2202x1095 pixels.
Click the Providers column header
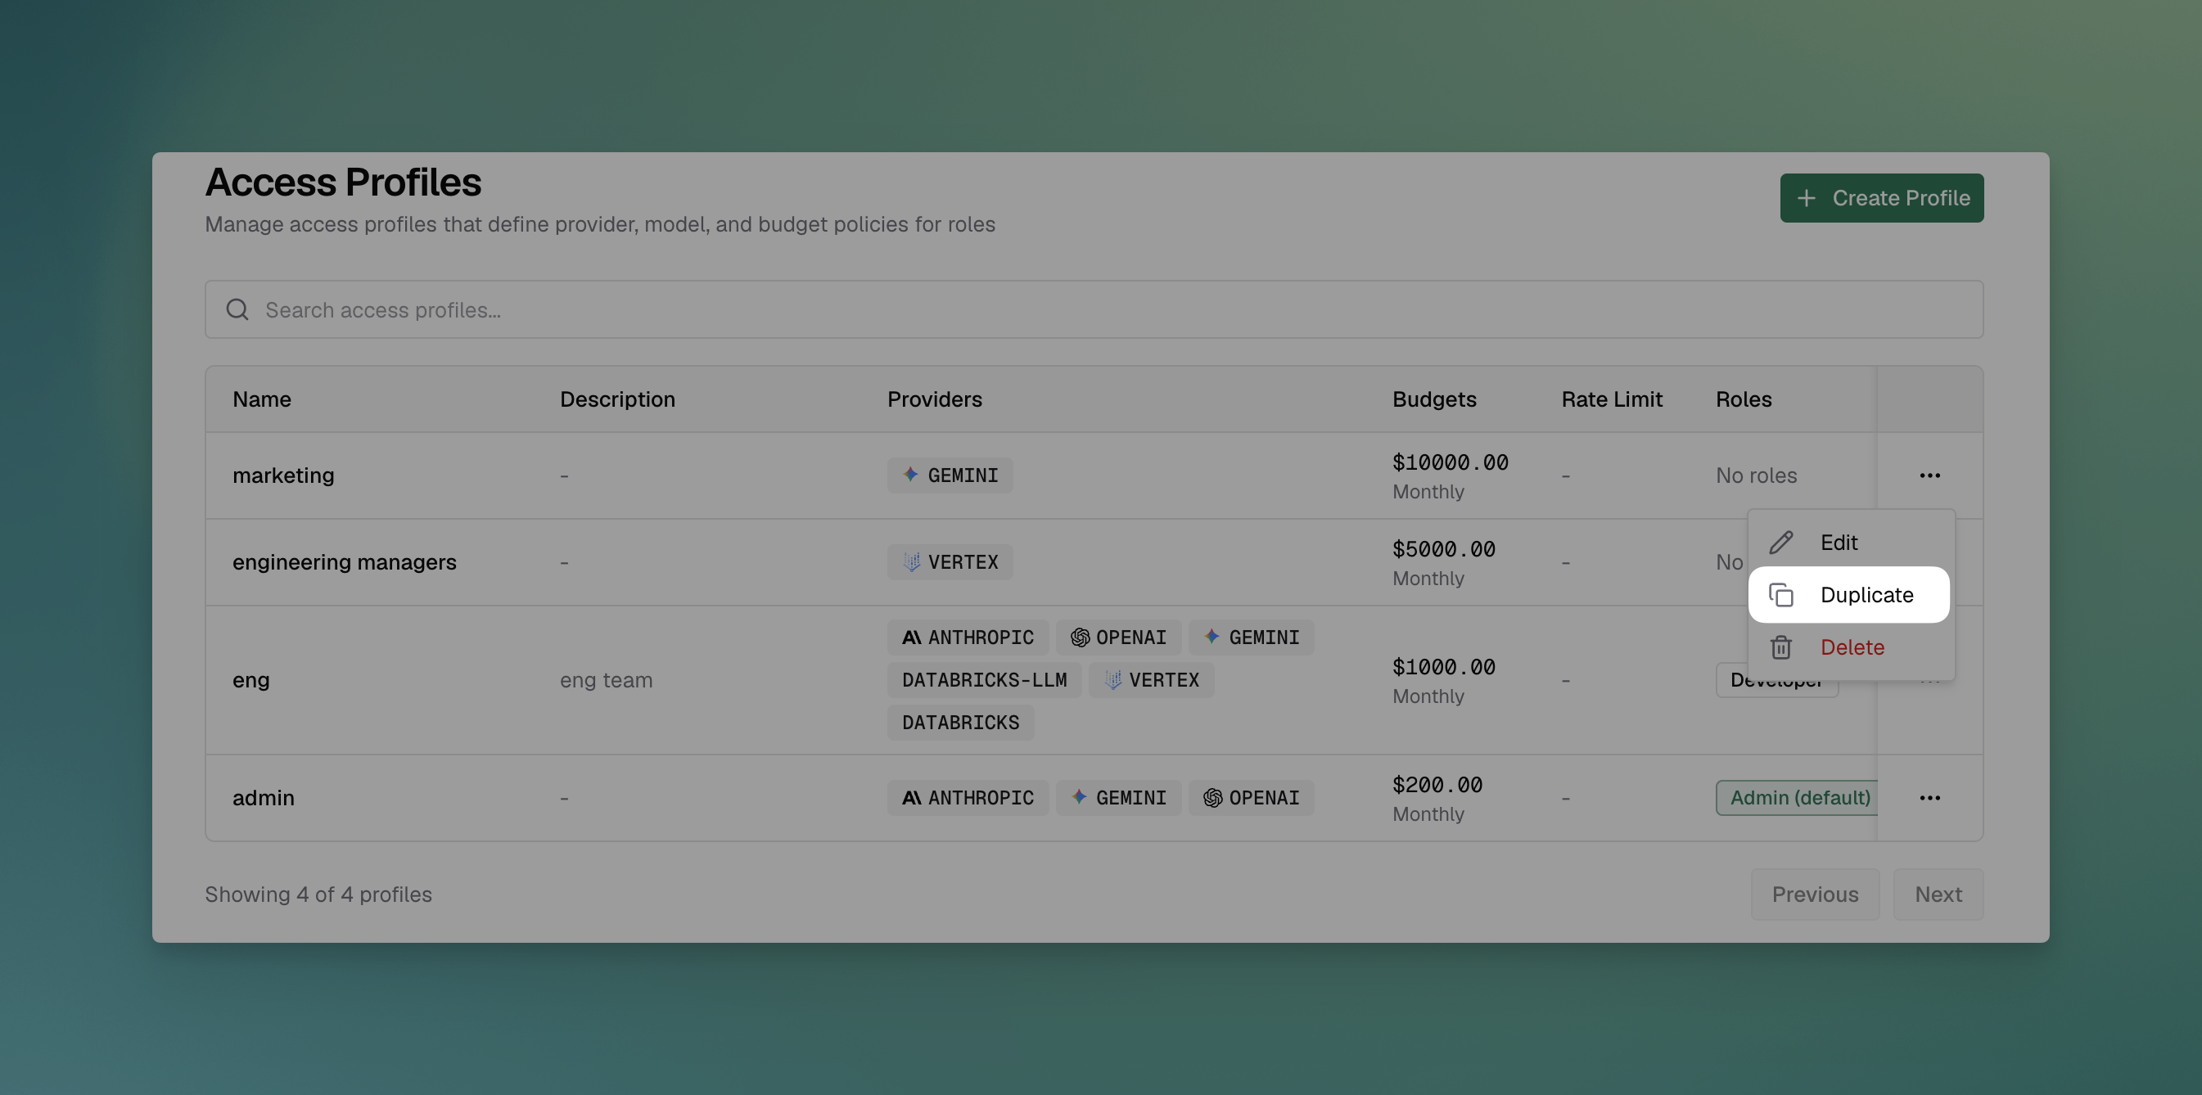tap(934, 399)
